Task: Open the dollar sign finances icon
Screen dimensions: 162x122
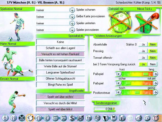Action: click(x=72, y=118)
